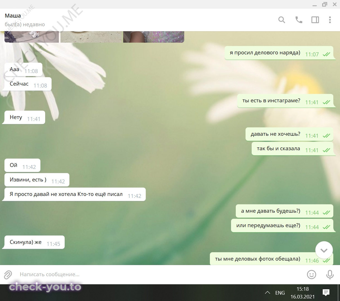Select message 'так бы и сказала'

click(293, 149)
